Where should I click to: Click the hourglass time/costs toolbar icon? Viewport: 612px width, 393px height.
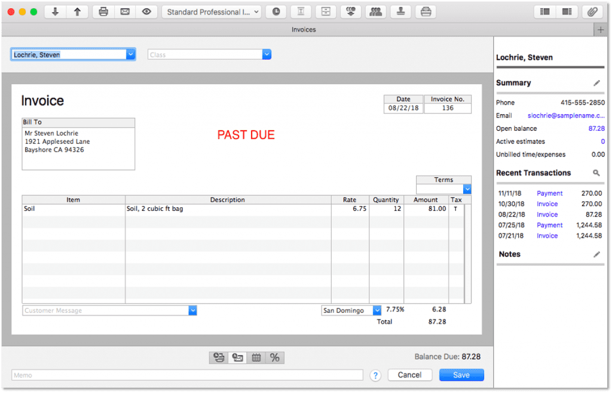[301, 12]
